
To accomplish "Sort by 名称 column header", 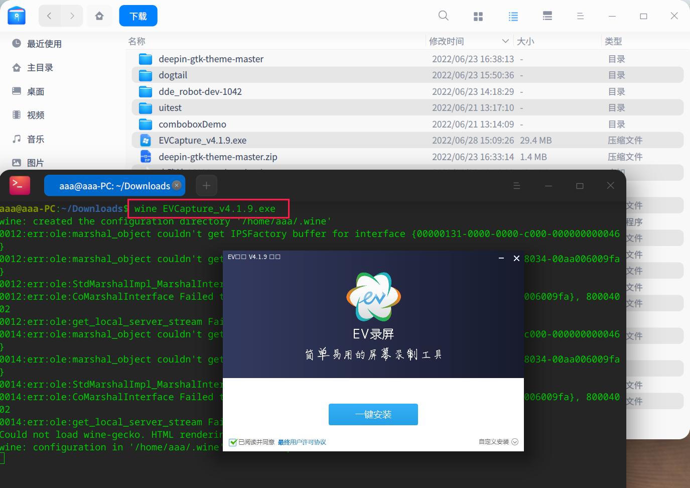I will (x=136, y=41).
